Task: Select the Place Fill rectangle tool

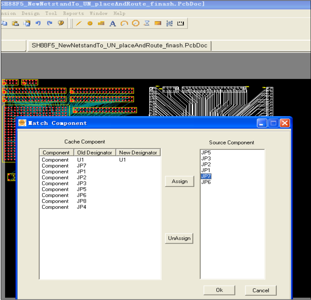Action: click(x=158, y=23)
